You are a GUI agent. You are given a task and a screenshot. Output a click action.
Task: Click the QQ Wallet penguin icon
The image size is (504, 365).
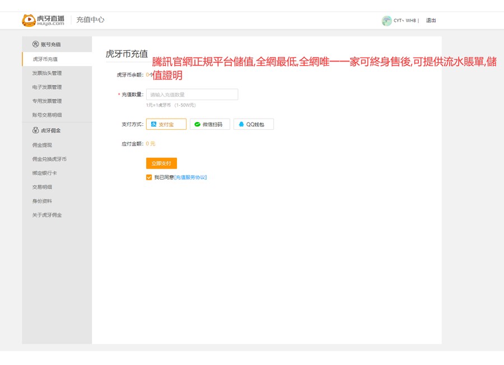click(x=241, y=124)
